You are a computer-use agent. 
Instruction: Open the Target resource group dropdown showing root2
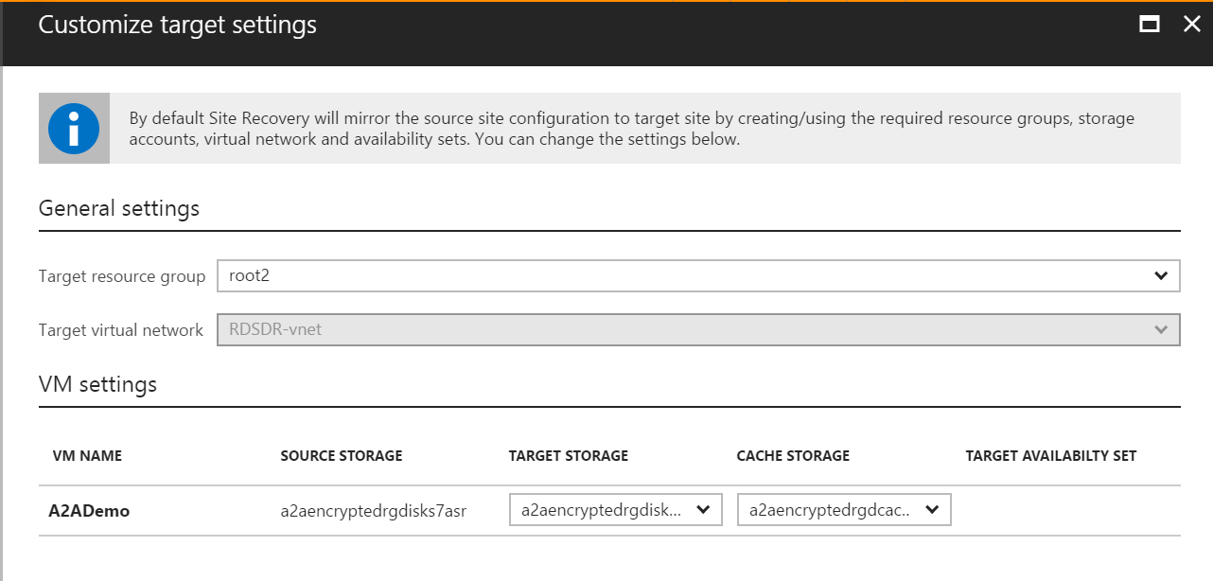point(698,275)
